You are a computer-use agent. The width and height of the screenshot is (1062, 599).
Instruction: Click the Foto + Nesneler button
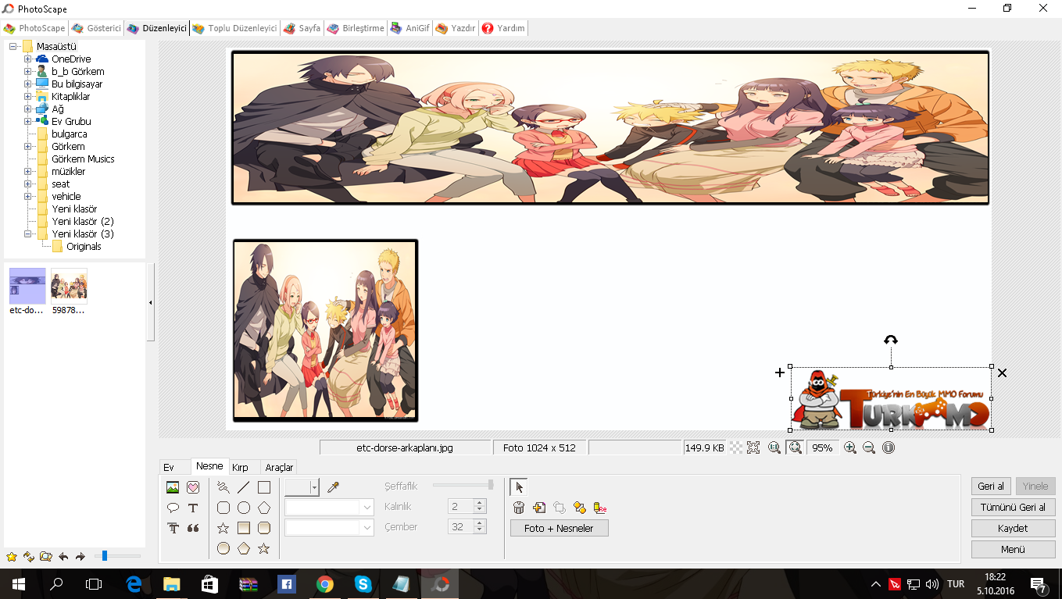pos(559,528)
